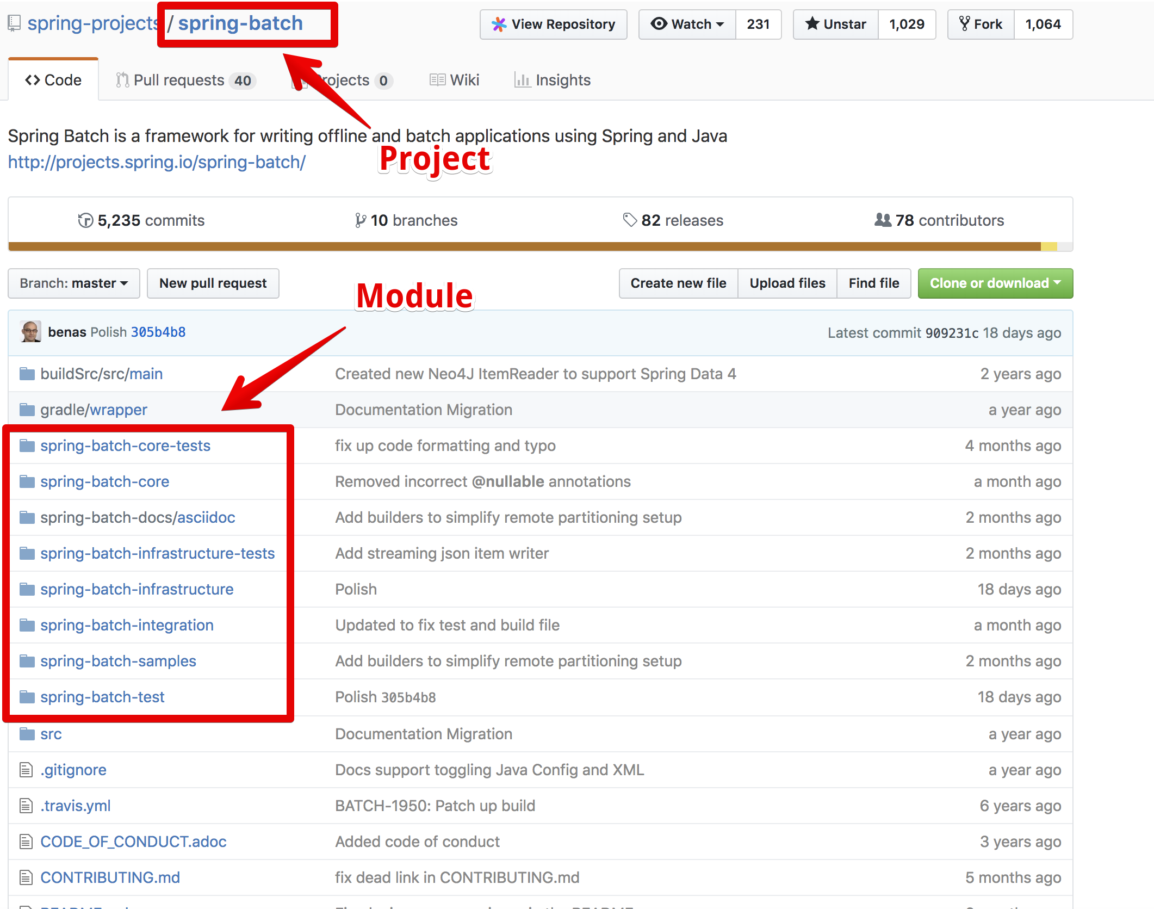View the 78 contributors link
The height and width of the screenshot is (909, 1154).
coord(939,220)
